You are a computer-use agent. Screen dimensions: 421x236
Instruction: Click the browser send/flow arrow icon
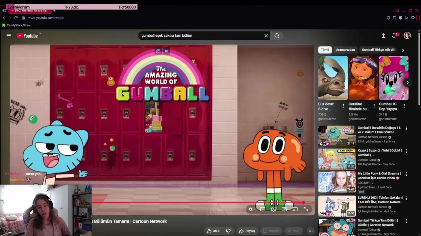point(407,18)
